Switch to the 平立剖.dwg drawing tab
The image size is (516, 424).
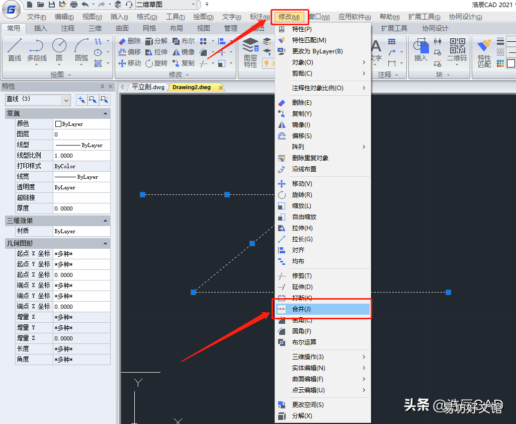point(148,87)
